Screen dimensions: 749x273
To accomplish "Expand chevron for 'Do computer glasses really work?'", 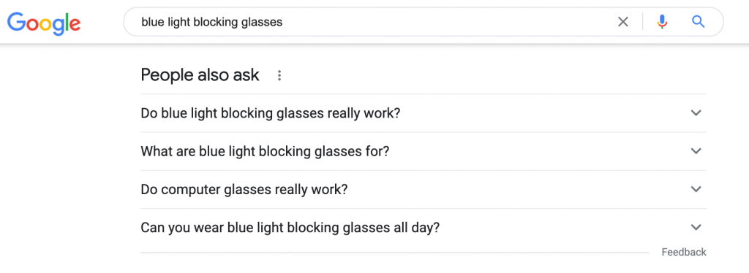I will [x=696, y=189].
